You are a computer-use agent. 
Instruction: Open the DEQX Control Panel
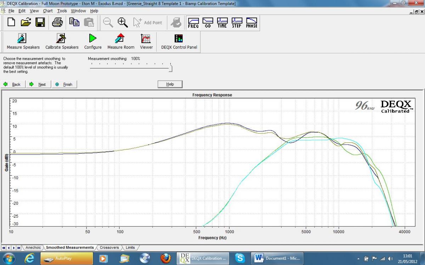pos(179,42)
